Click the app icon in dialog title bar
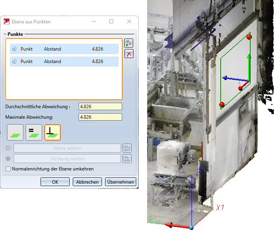This screenshot has height=230, width=274. (7, 22)
